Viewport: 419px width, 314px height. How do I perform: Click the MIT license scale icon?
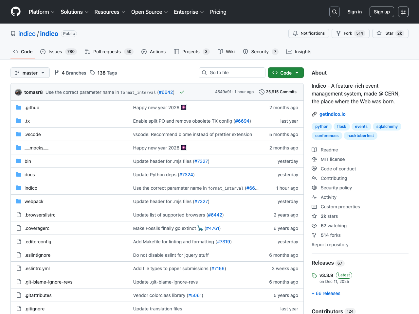click(x=314, y=159)
